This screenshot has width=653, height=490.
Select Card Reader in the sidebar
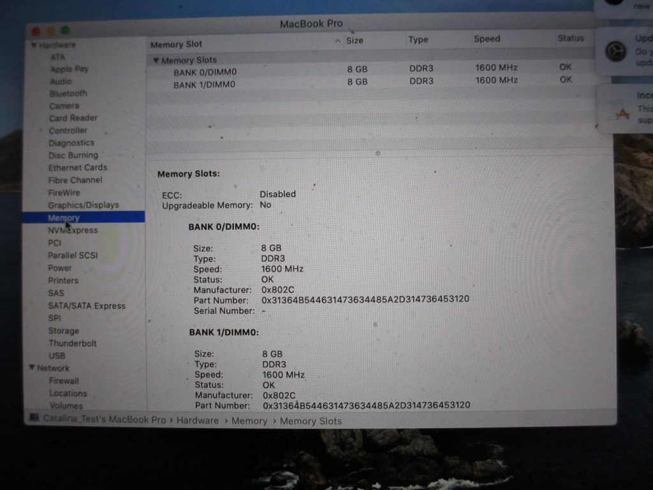coord(73,118)
